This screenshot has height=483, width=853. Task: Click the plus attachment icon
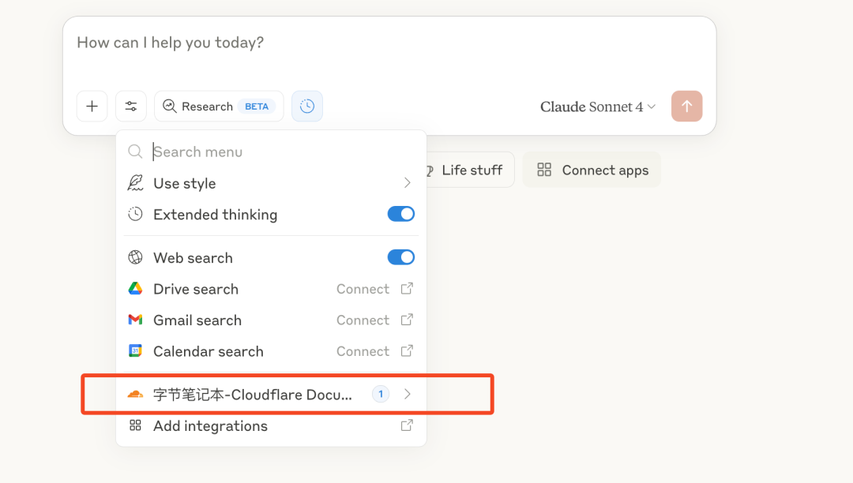click(92, 107)
